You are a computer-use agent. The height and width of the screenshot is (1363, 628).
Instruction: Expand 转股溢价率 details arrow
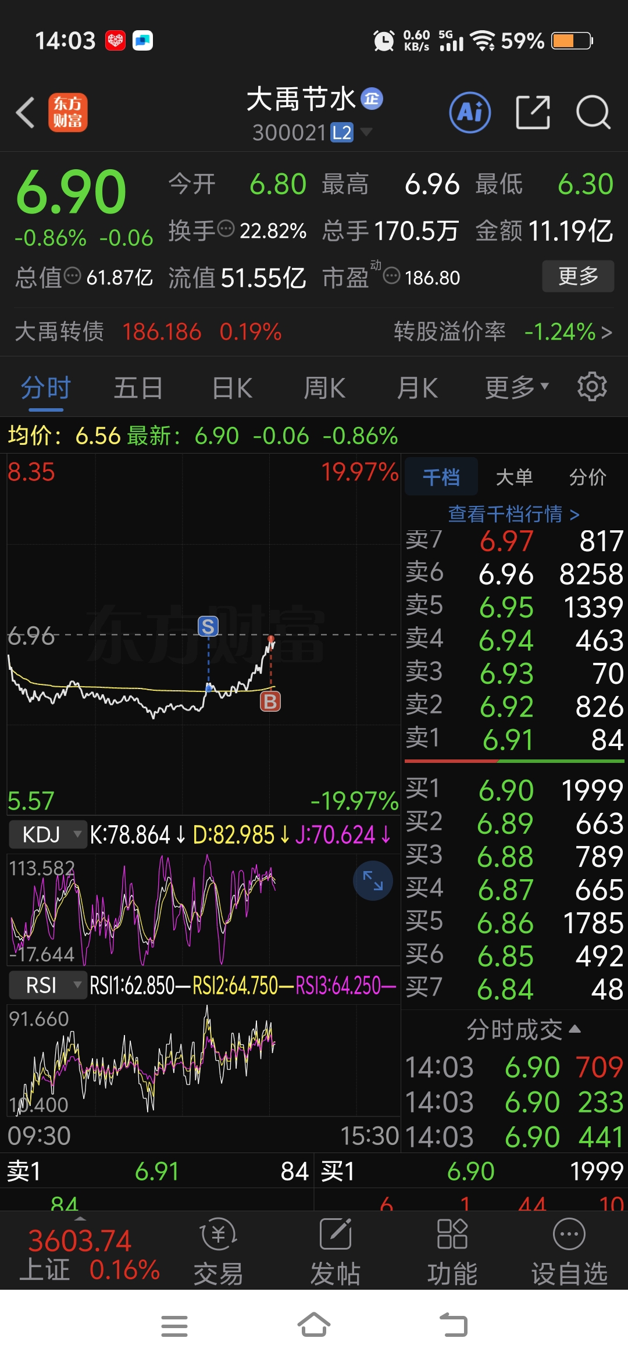click(606, 332)
